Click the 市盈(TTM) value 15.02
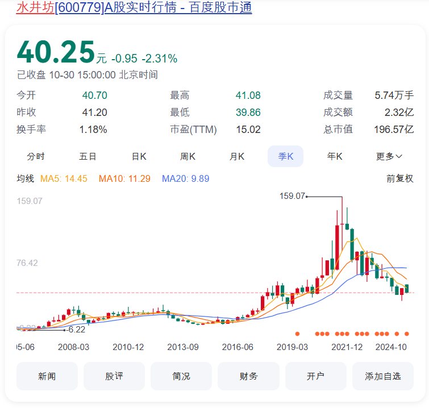Image resolution: width=429 pixels, height=408 pixels. 248,130
